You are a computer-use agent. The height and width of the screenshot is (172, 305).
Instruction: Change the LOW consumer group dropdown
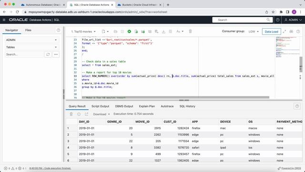[254, 32]
